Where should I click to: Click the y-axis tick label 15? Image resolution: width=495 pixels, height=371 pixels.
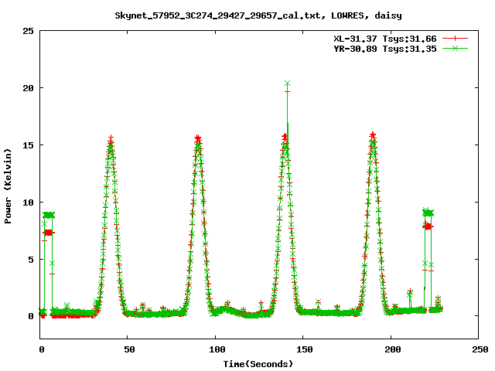click(x=28, y=145)
